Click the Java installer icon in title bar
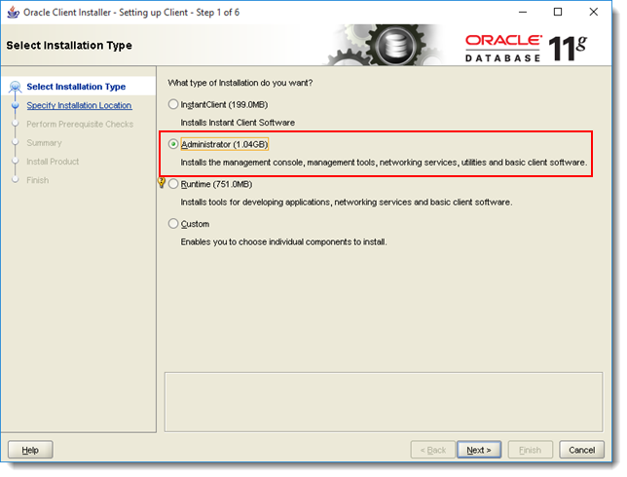The height and width of the screenshot is (477, 627). click(13, 13)
